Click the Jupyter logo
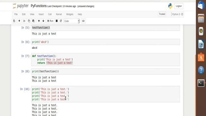 (x=21, y=6)
